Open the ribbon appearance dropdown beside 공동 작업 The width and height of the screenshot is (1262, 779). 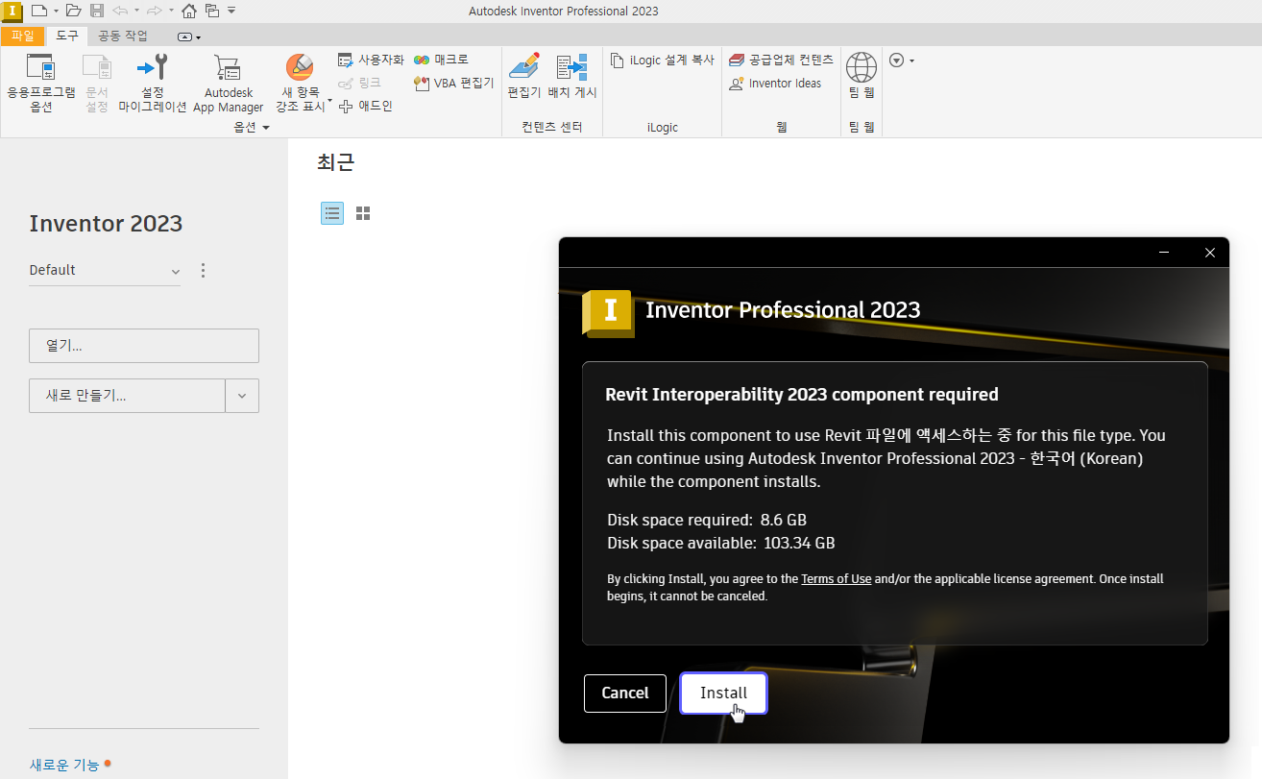(x=189, y=37)
